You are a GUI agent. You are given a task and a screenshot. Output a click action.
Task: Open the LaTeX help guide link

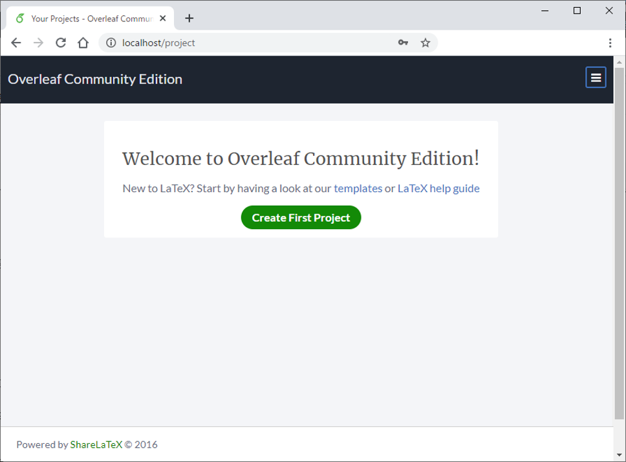pos(438,188)
